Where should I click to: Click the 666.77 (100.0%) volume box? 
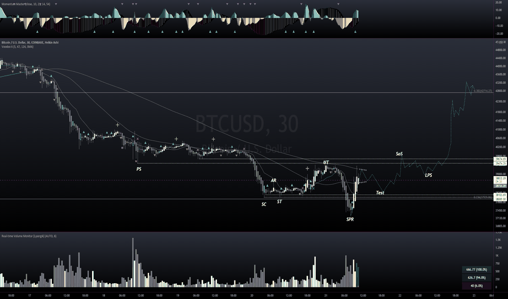tap(476, 270)
